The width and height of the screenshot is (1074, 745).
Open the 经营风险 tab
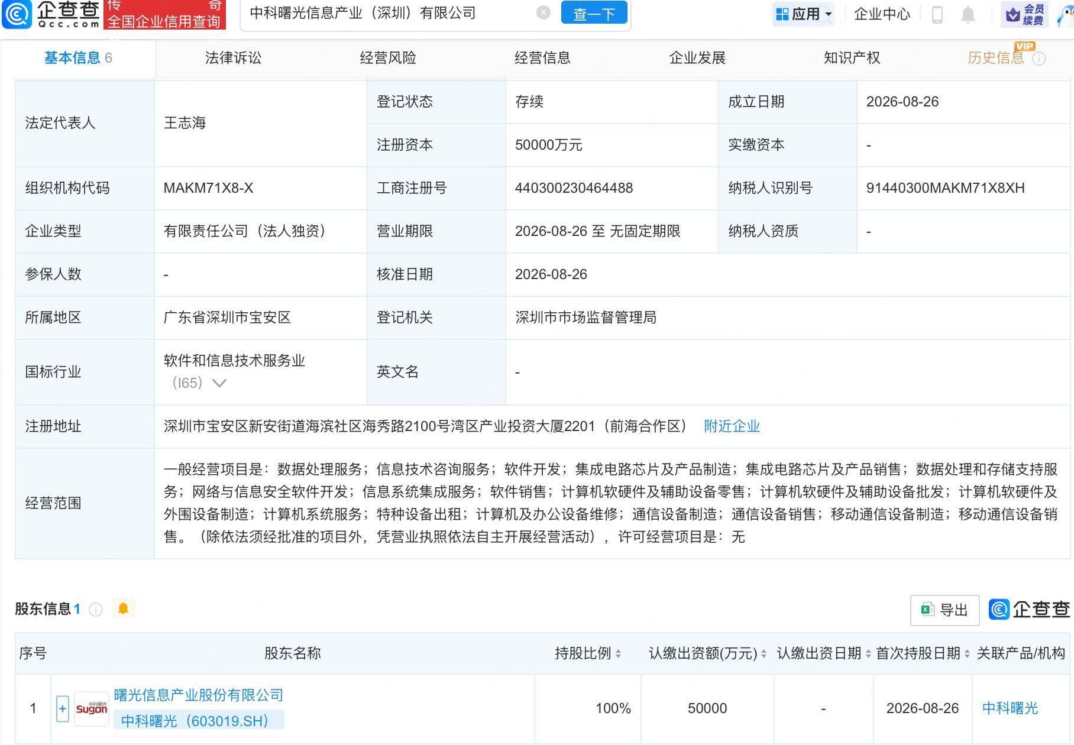[x=388, y=58]
